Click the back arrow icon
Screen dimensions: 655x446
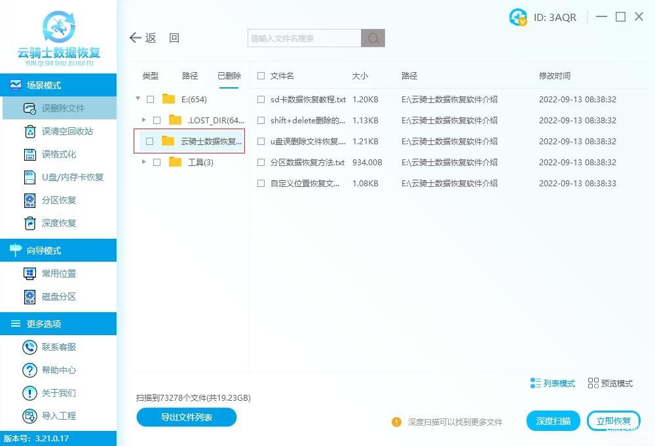[136, 37]
